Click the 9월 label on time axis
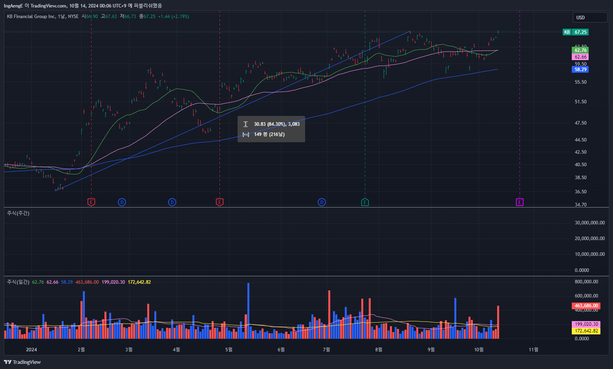This screenshot has width=613, height=369. [x=431, y=350]
